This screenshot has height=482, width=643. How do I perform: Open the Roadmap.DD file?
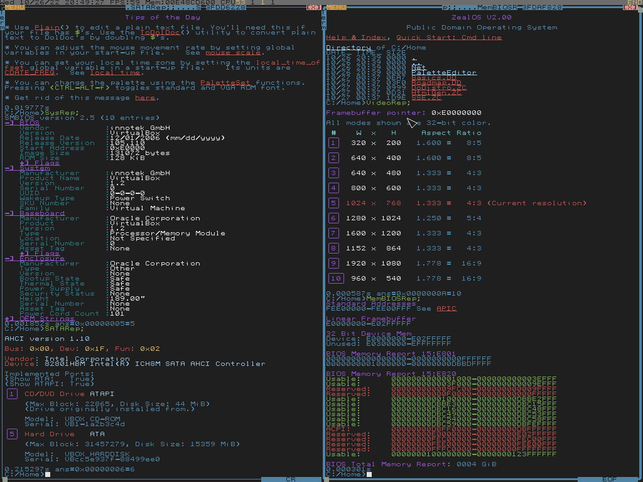pos(436,83)
